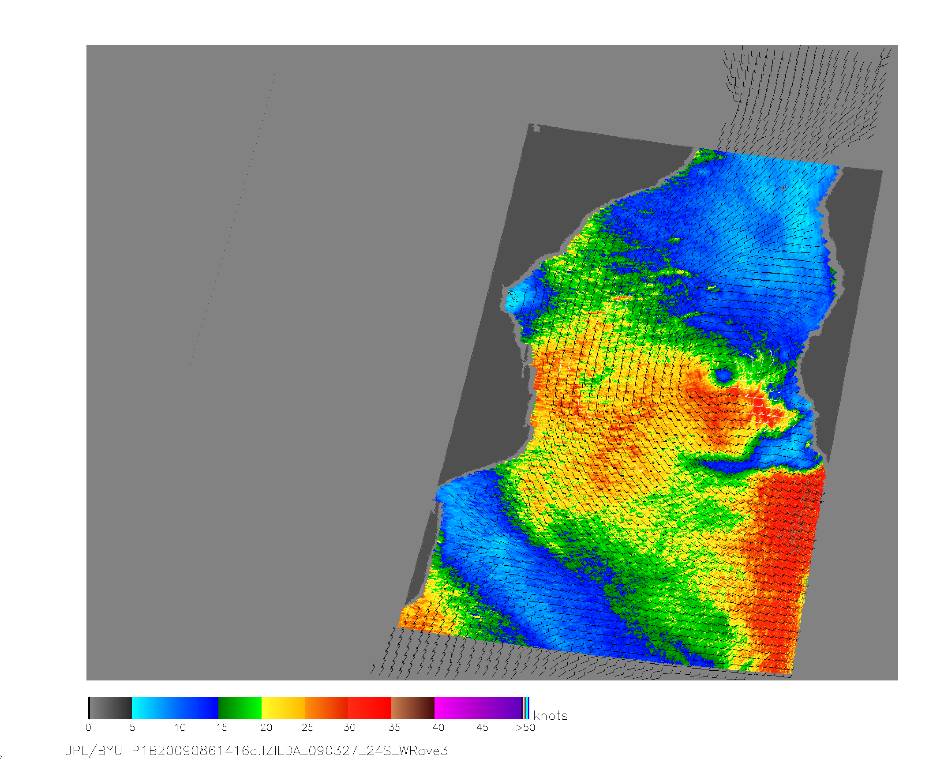944x759 pixels.
Task: Click the "35" scale label
Action: click(x=395, y=728)
